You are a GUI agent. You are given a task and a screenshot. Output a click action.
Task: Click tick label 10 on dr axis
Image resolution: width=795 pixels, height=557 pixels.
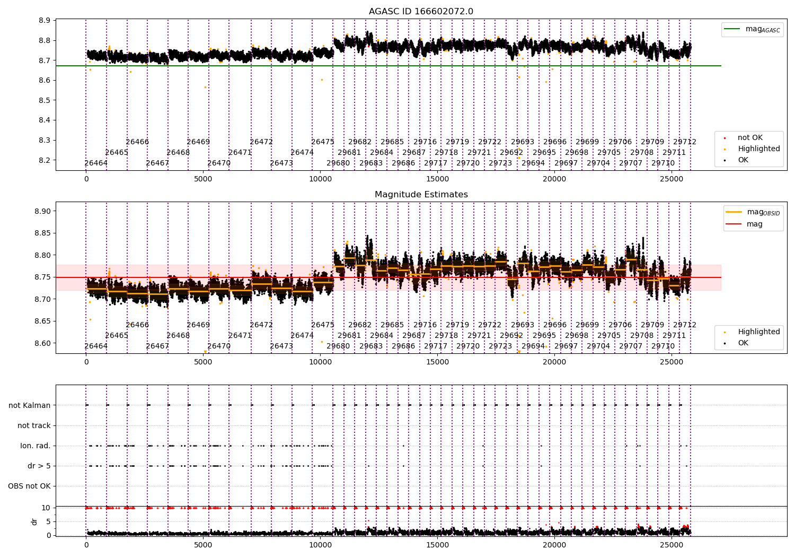46,508
